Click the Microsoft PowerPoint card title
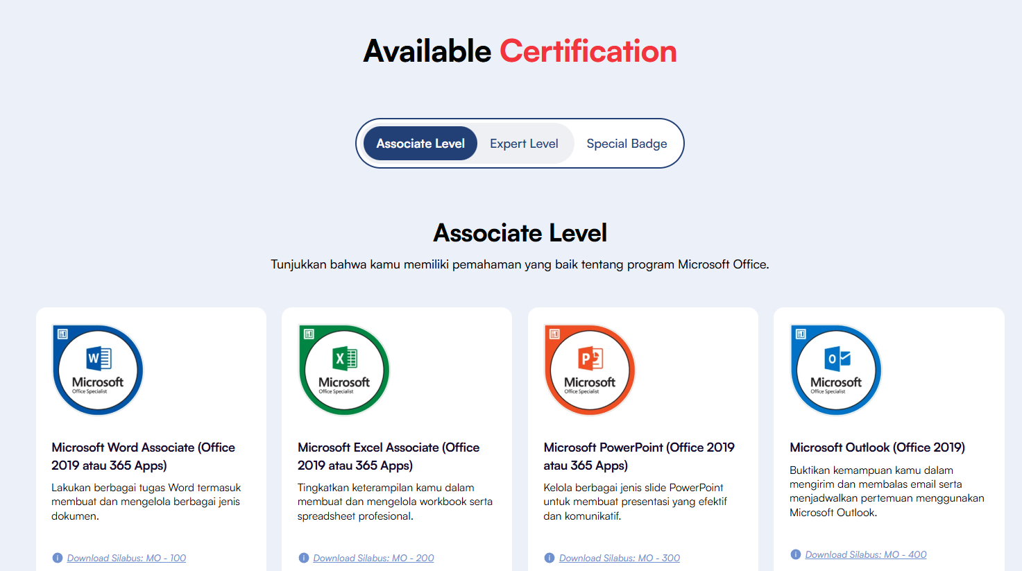Image resolution: width=1022 pixels, height=571 pixels. (639, 454)
